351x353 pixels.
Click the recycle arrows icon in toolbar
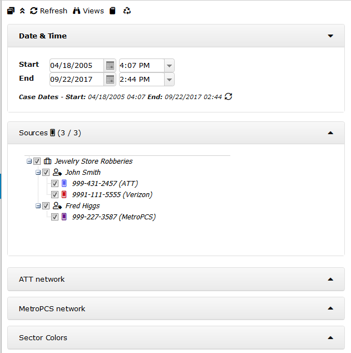(x=127, y=11)
